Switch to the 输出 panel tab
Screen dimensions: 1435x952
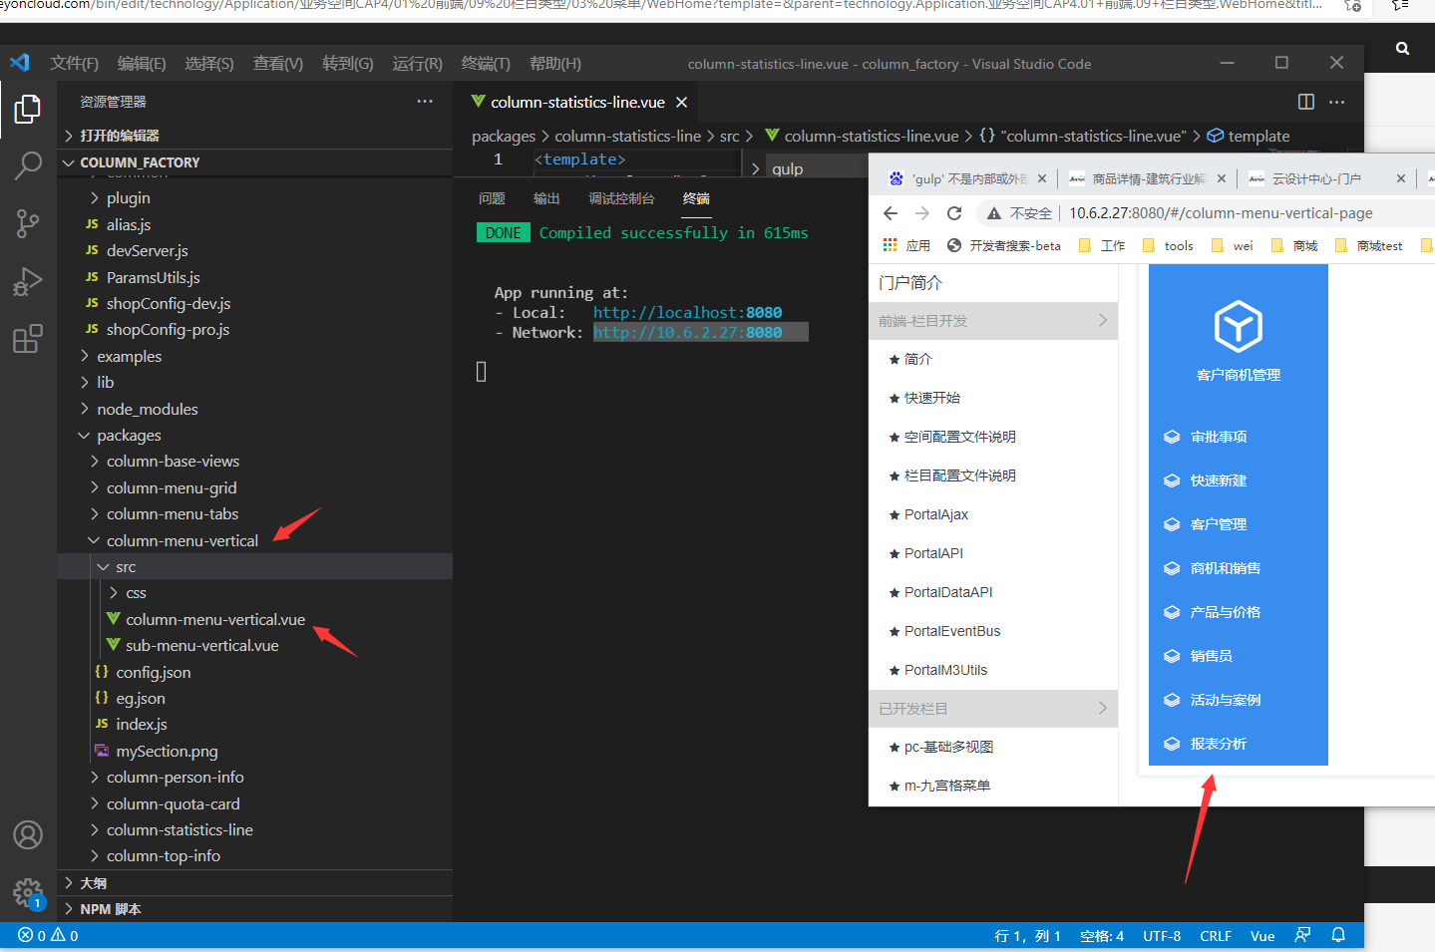coord(546,198)
